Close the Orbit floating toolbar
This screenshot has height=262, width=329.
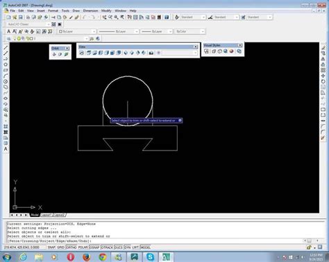[x=67, y=49]
